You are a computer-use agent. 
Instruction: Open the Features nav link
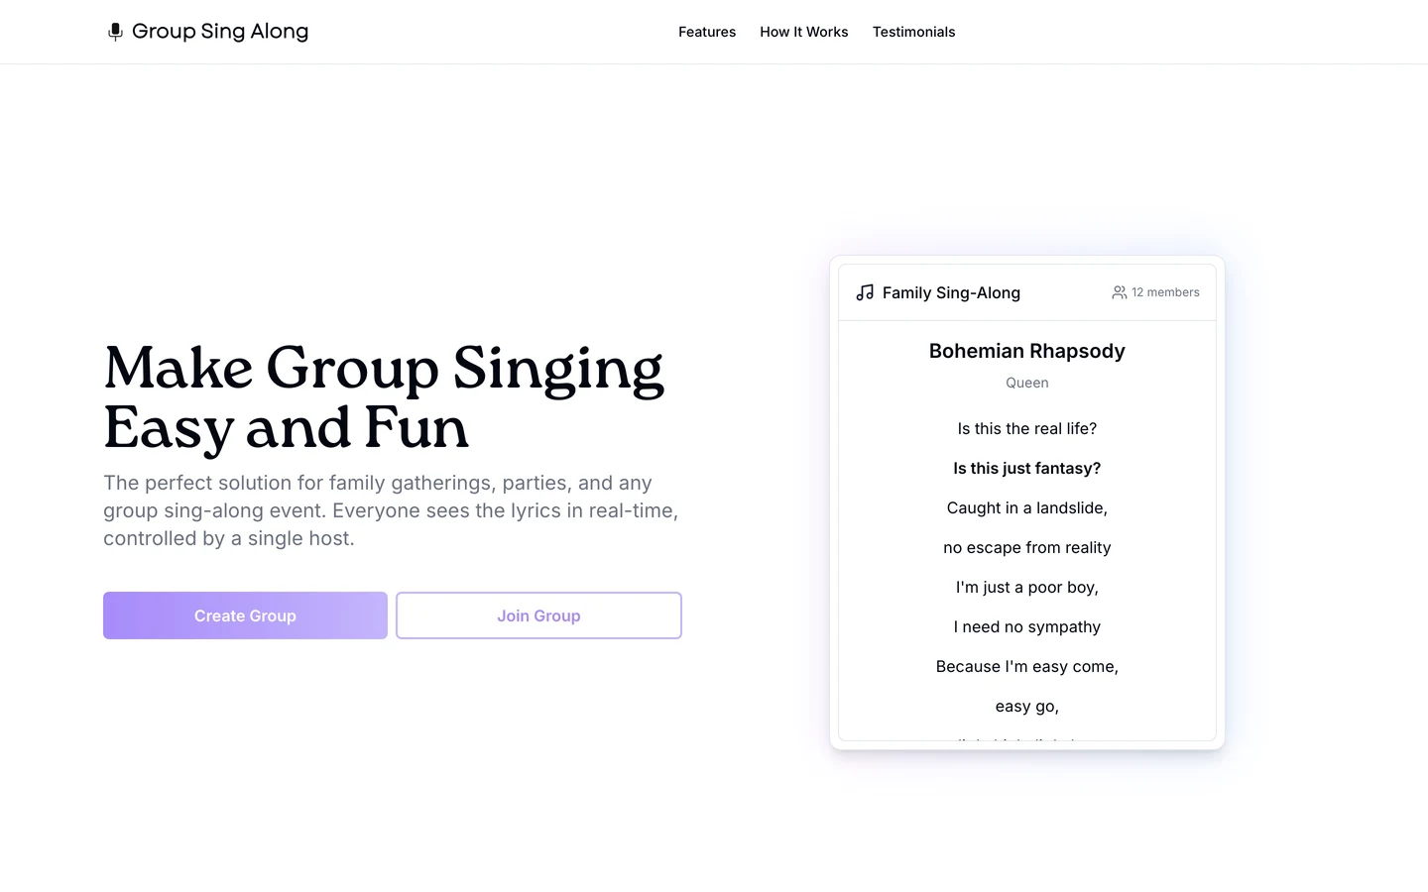click(707, 32)
